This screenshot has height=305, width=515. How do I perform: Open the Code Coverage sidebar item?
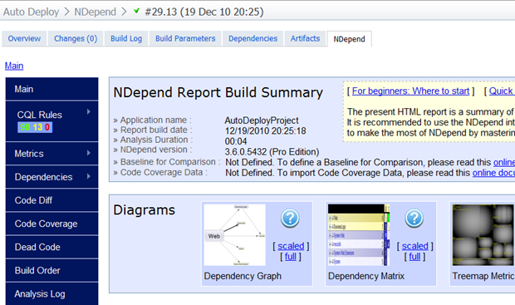click(x=51, y=224)
